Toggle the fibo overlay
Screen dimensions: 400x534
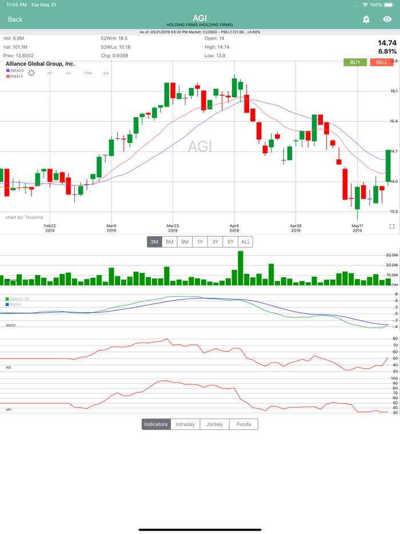[88, 73]
